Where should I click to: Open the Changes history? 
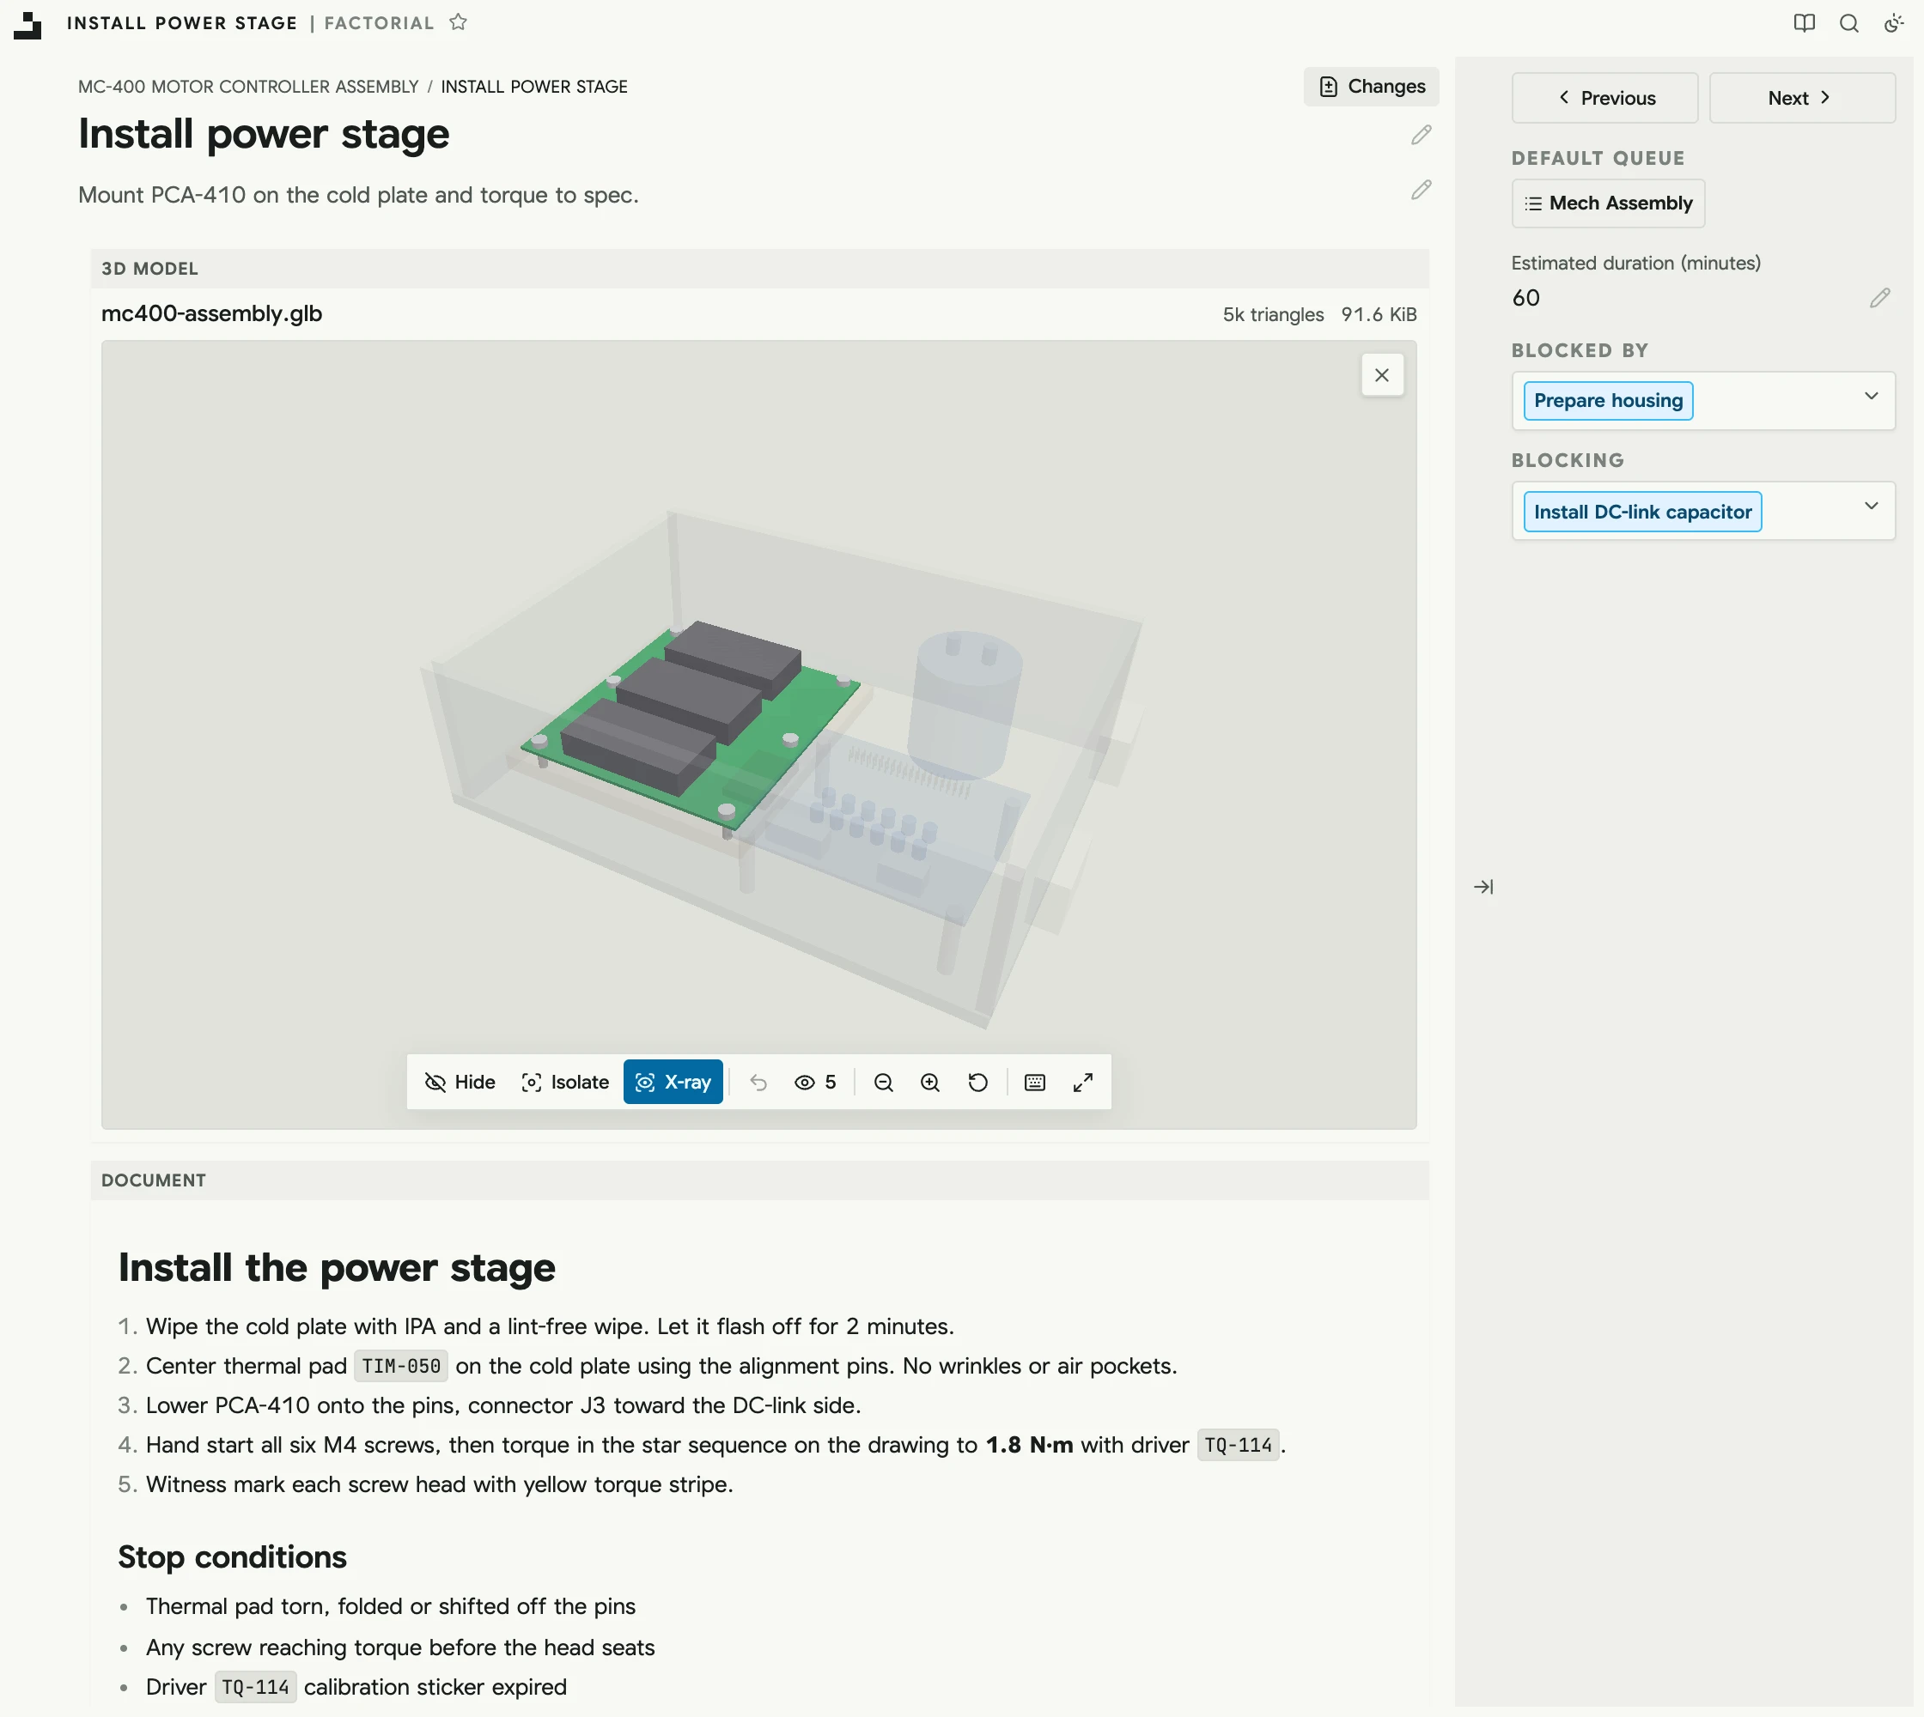tap(1372, 87)
